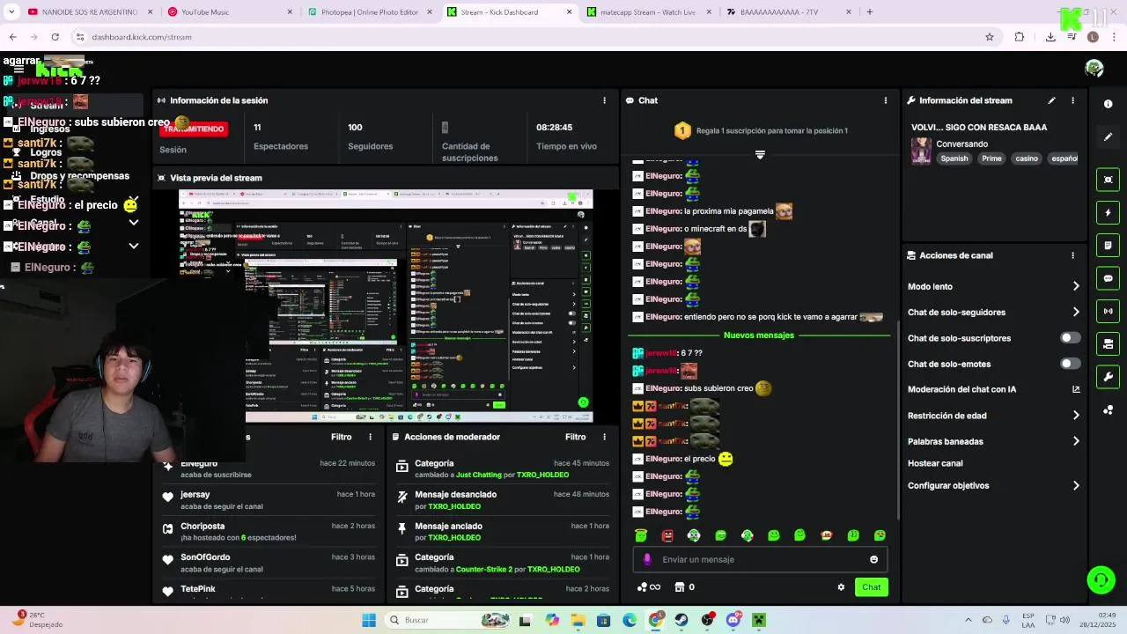This screenshot has width=1127, height=634.
Task: Open Información de la sesión three-dot menu
Action: click(x=604, y=100)
